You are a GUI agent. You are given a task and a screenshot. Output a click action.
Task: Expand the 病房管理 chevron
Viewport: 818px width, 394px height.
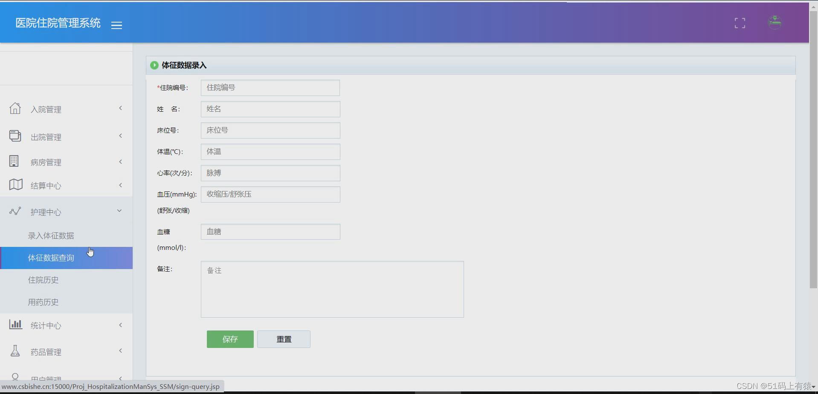pyautogui.click(x=121, y=162)
